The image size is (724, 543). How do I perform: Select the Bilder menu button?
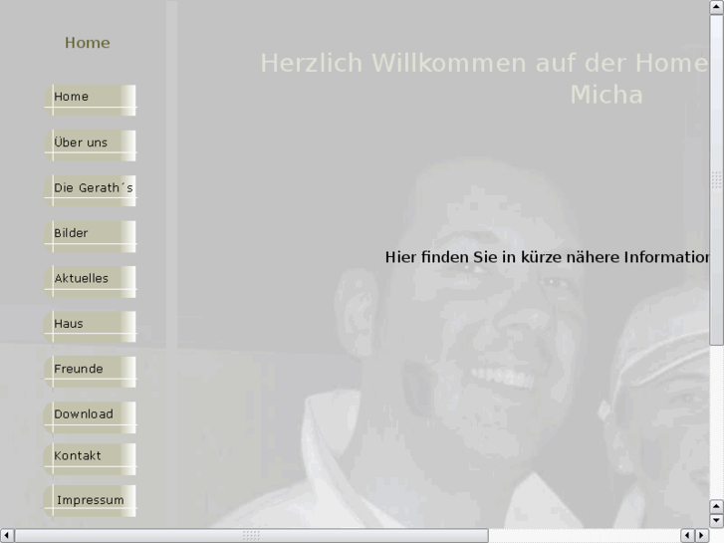tap(90, 236)
